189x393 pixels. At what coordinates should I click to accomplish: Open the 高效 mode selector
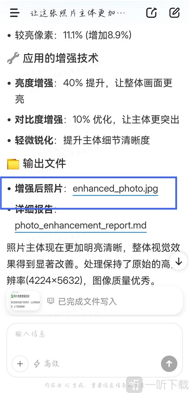click(47, 364)
